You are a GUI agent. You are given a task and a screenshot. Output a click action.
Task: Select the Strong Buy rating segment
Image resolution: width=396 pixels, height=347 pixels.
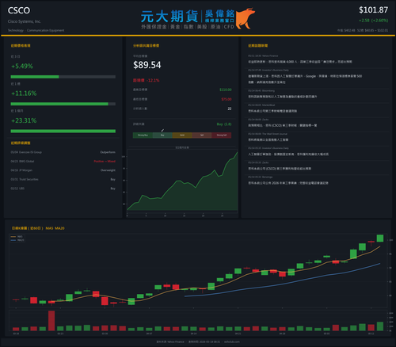[143, 135]
